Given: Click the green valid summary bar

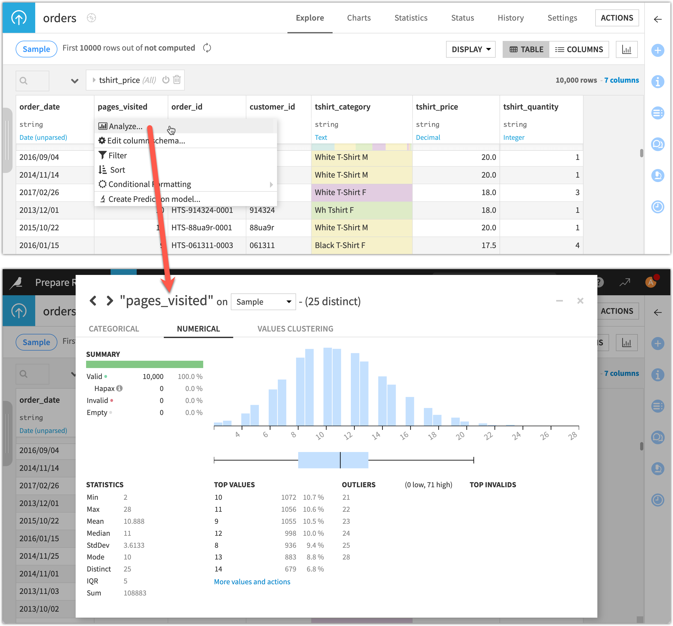Looking at the screenshot, I should pyautogui.click(x=145, y=364).
